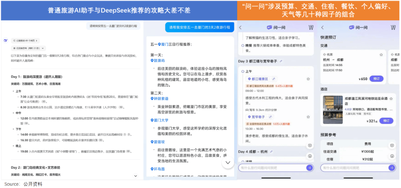Click the 快速预订 section heading

(328, 38)
